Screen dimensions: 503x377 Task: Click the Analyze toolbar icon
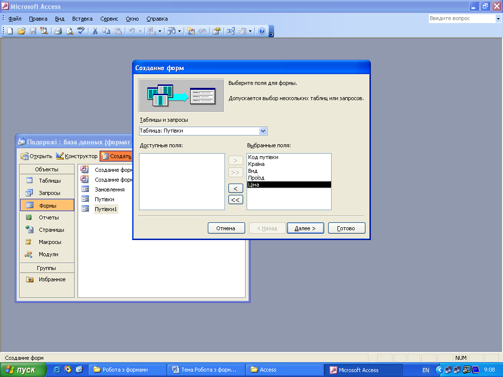(171, 31)
